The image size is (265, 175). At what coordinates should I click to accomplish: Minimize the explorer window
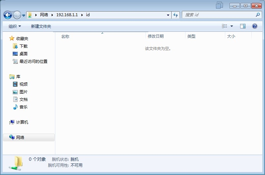(235, 6)
